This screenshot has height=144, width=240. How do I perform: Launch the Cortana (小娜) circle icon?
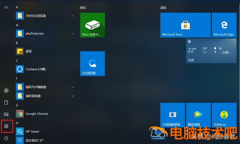click(20, 69)
